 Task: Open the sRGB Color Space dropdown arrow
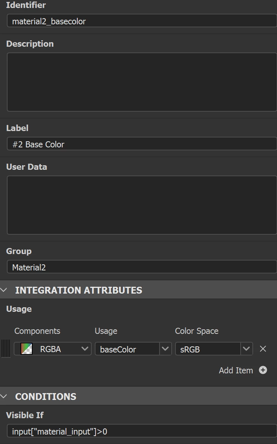point(247,349)
